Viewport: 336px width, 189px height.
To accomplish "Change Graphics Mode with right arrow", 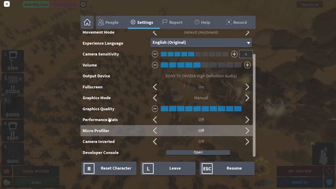I will pyautogui.click(x=247, y=98).
